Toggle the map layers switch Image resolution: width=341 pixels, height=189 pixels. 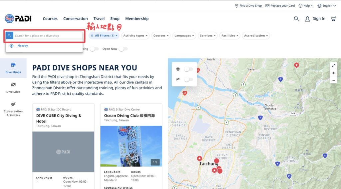point(188,69)
